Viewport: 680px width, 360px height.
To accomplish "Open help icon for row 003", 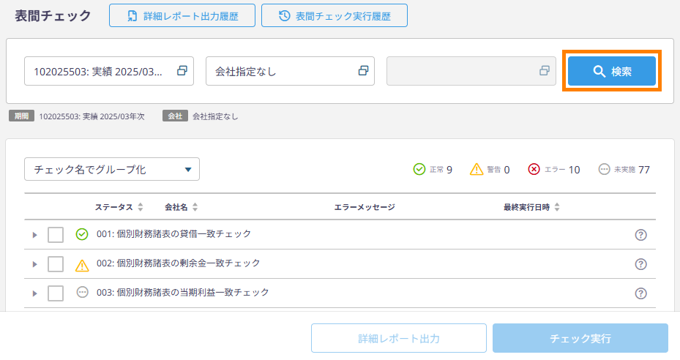I will point(641,293).
